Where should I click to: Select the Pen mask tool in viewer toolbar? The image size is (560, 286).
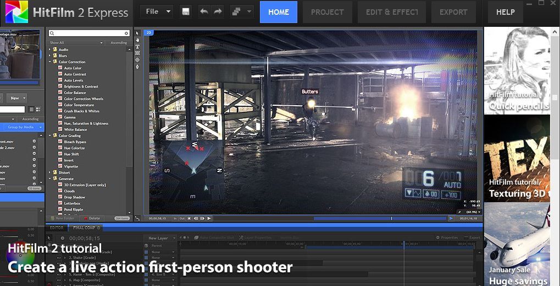[137, 67]
